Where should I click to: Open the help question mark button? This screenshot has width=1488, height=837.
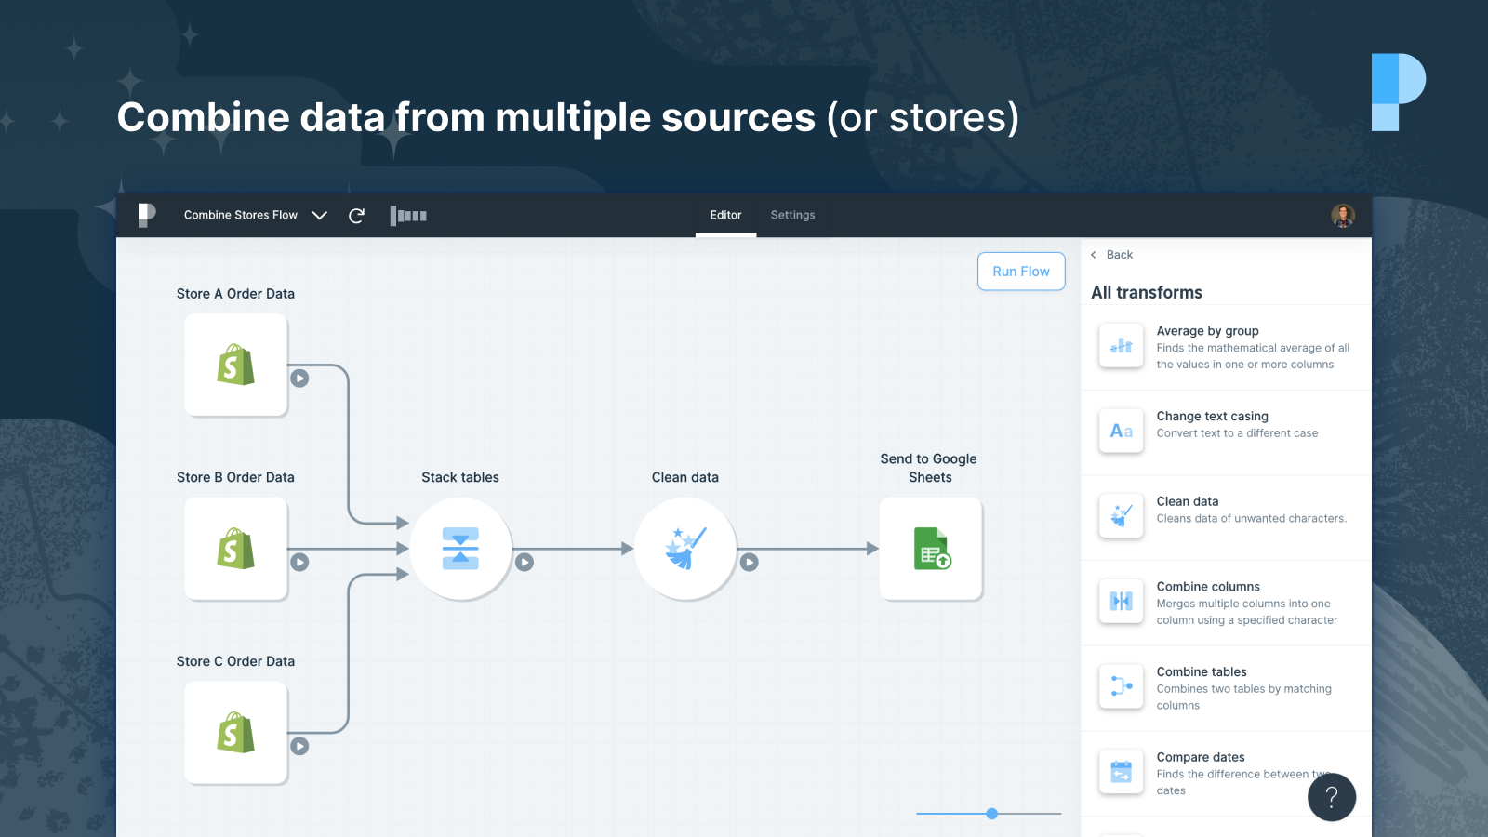pyautogui.click(x=1332, y=797)
